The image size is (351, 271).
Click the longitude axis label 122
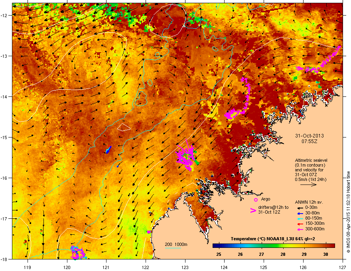click(x=146, y=267)
